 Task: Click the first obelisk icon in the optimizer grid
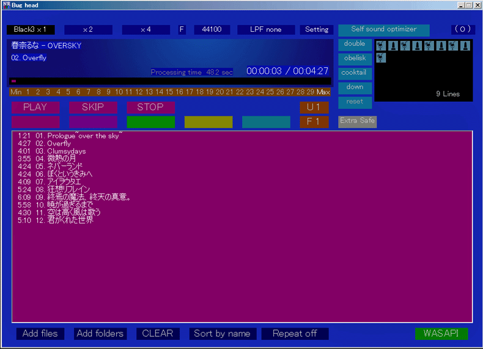[393, 46]
